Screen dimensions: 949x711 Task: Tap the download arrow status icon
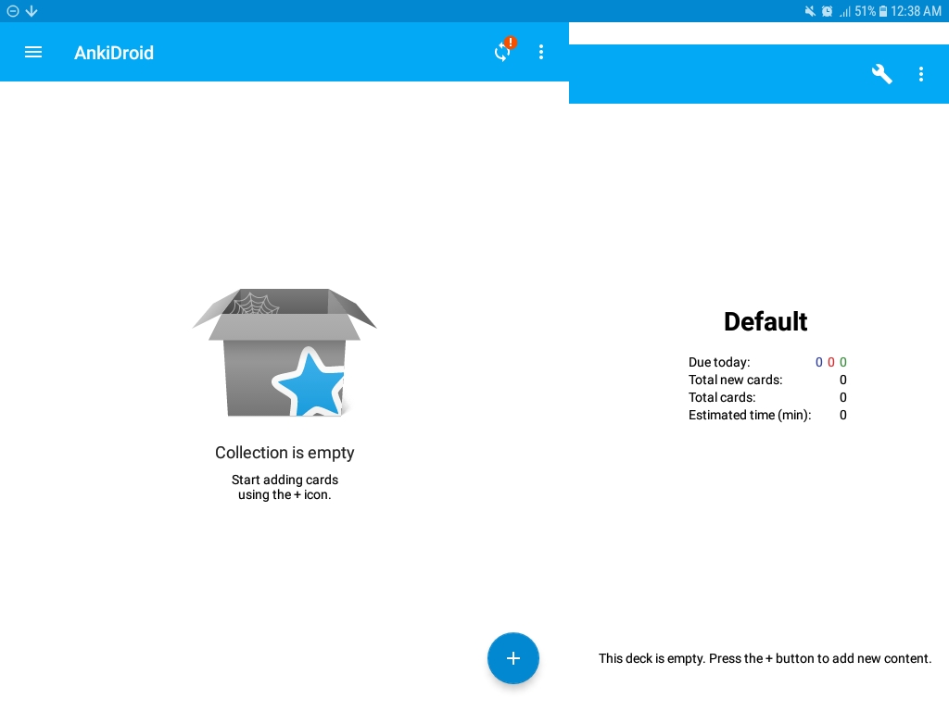[x=32, y=11]
